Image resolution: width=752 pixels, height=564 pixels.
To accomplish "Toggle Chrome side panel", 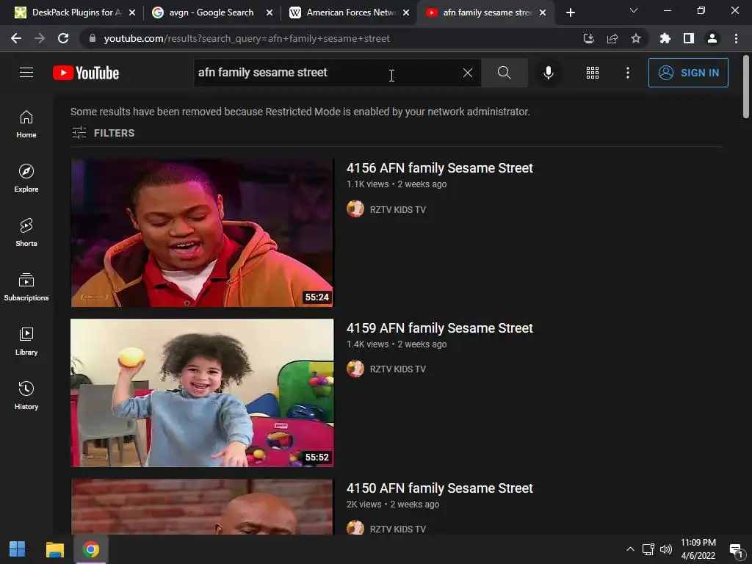I will tap(689, 38).
